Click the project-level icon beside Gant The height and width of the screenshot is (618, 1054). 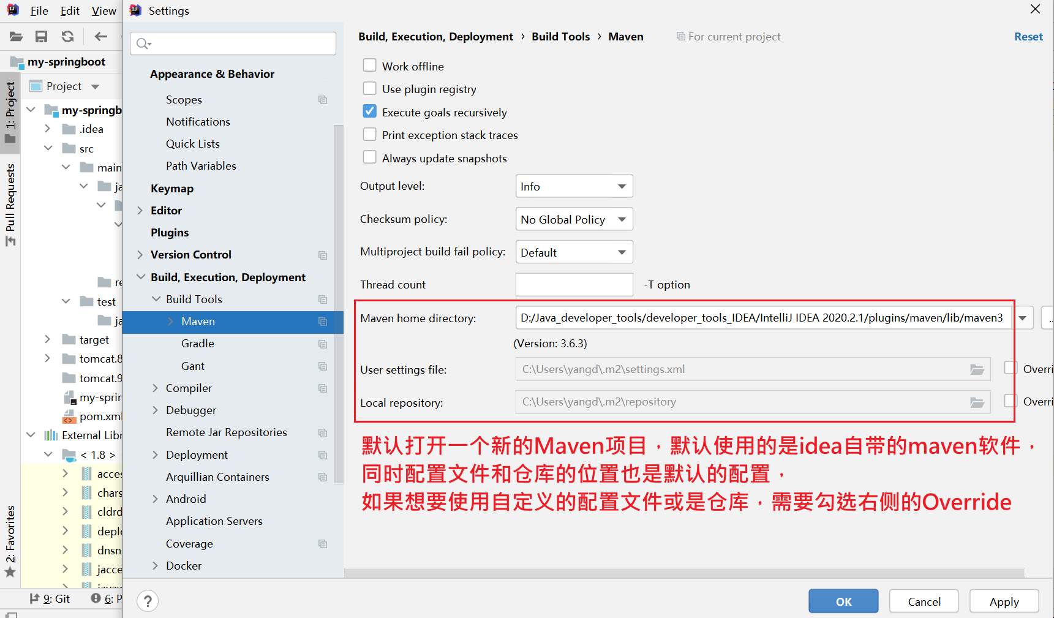pos(323,366)
